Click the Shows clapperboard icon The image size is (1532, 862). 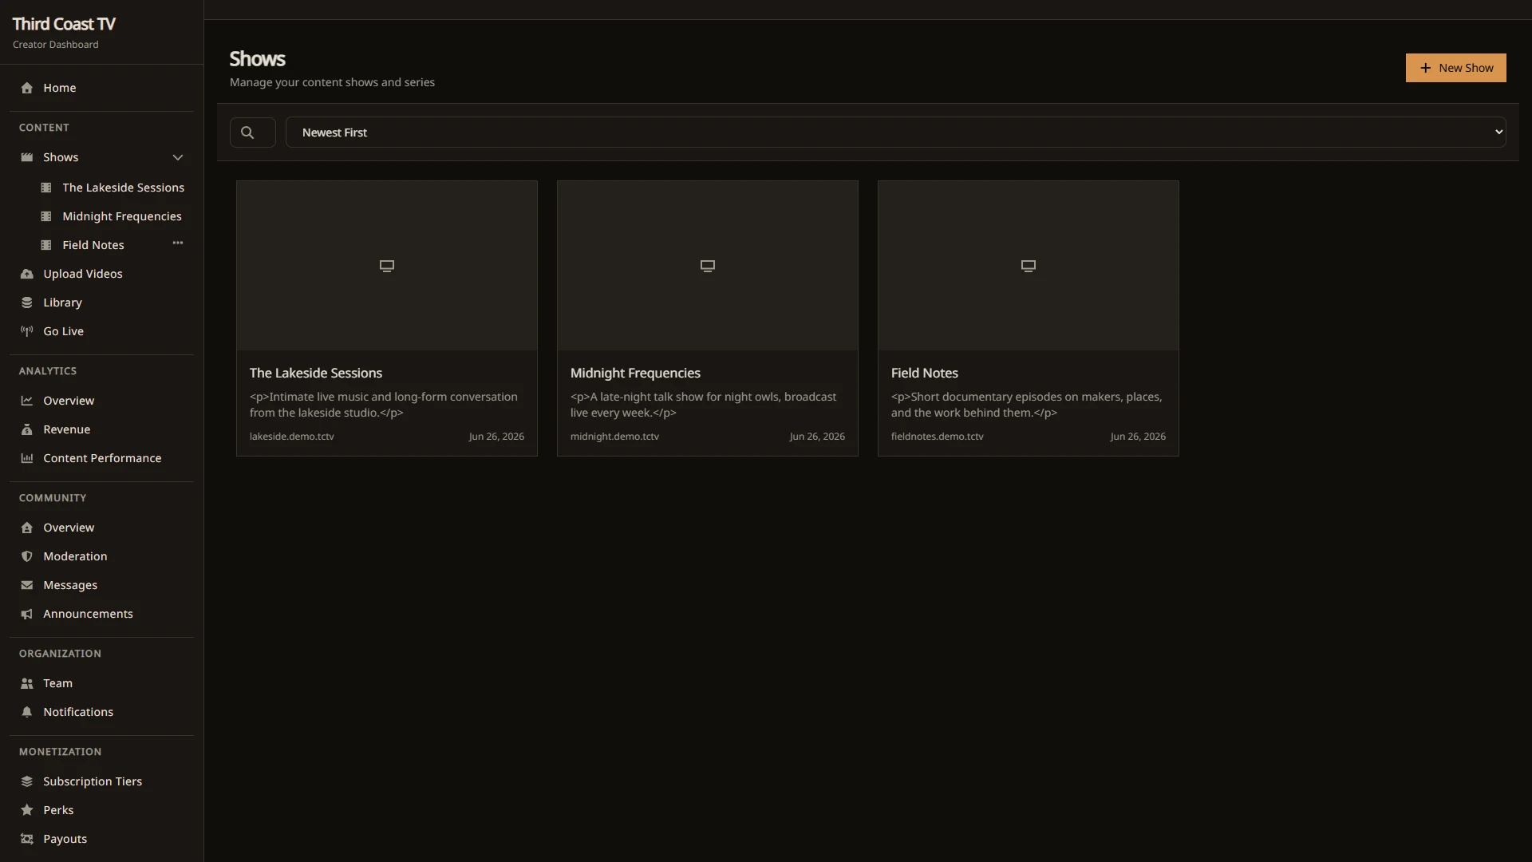point(27,157)
